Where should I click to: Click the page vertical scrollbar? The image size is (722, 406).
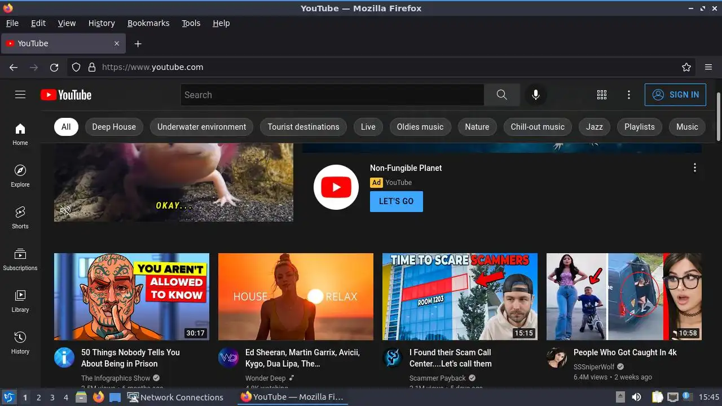click(718, 117)
